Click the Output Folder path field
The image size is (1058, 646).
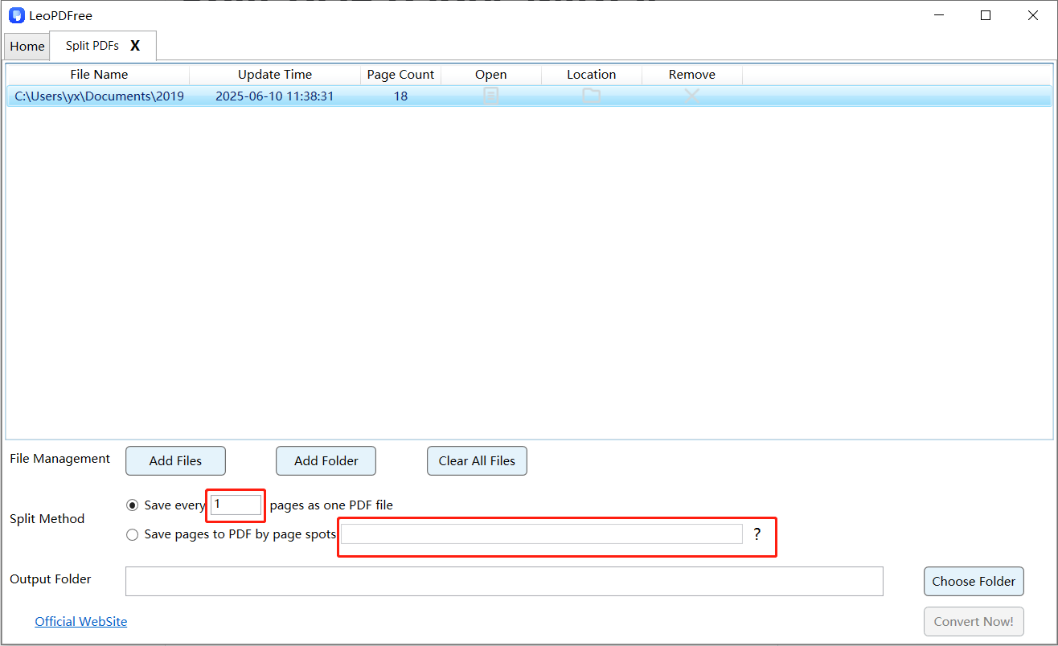(504, 581)
